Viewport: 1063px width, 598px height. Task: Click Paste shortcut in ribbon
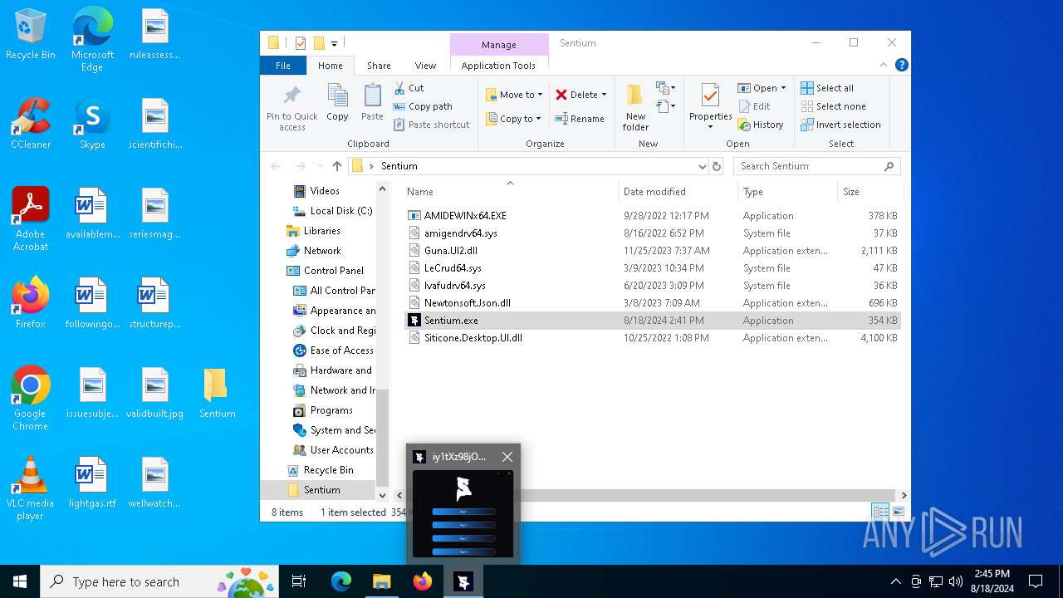[431, 125]
